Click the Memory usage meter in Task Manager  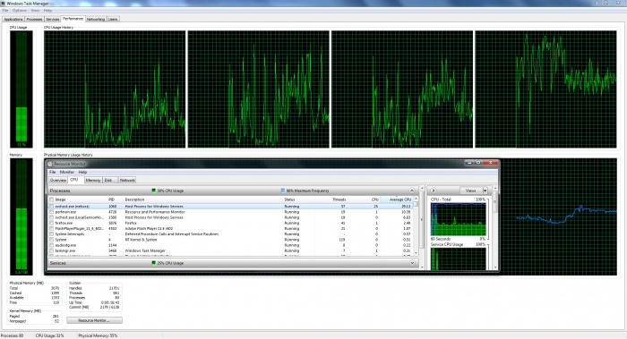[x=21, y=216]
